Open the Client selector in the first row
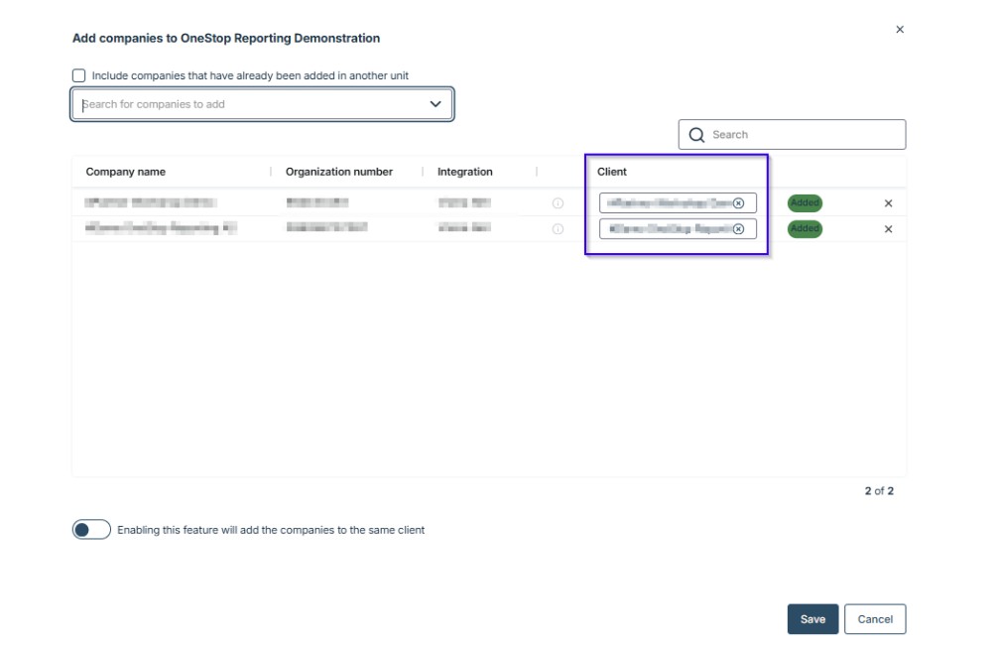The image size is (997, 650). click(x=667, y=203)
